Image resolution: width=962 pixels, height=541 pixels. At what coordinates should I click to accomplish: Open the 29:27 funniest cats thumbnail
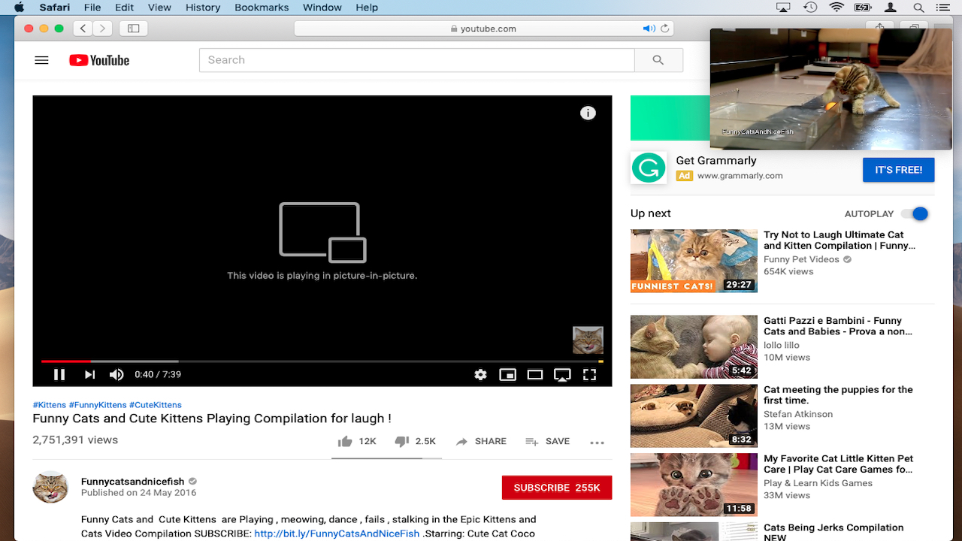click(694, 261)
